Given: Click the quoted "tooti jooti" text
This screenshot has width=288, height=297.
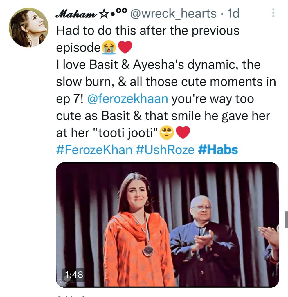Looking at the screenshot, I should (126, 133).
